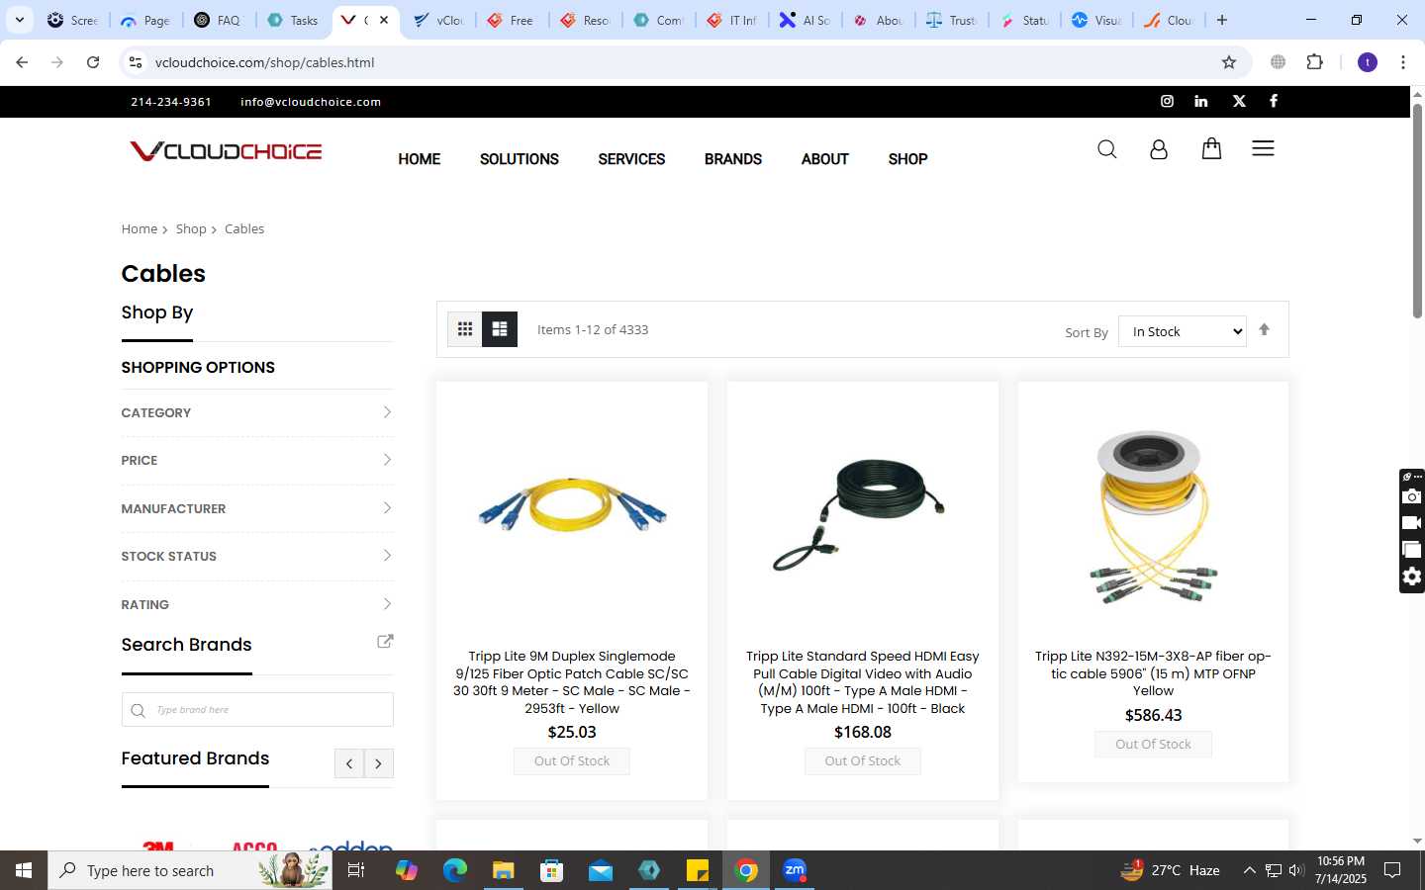Visit the Facebook social icon
The height and width of the screenshot is (890, 1425).
tap(1274, 101)
